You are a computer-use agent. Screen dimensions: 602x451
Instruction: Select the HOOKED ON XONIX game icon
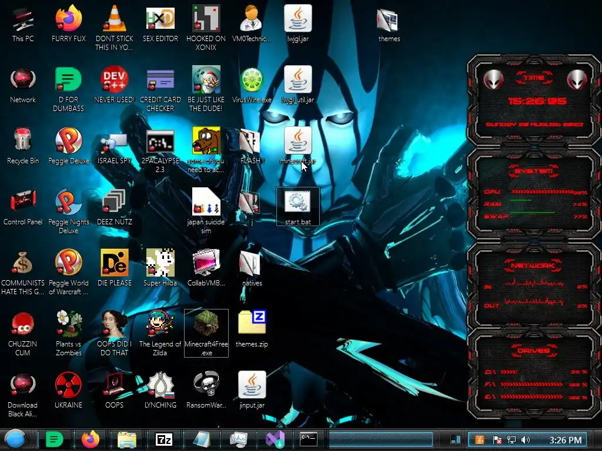pos(206,18)
